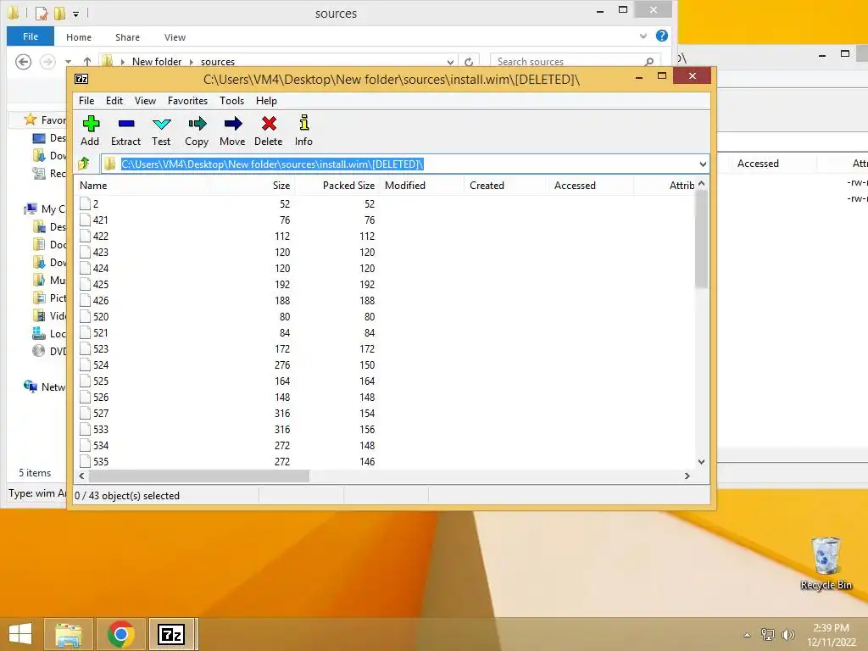Open the 7-Zip Help menu
Viewport: 868px width, 651px height.
click(x=266, y=101)
